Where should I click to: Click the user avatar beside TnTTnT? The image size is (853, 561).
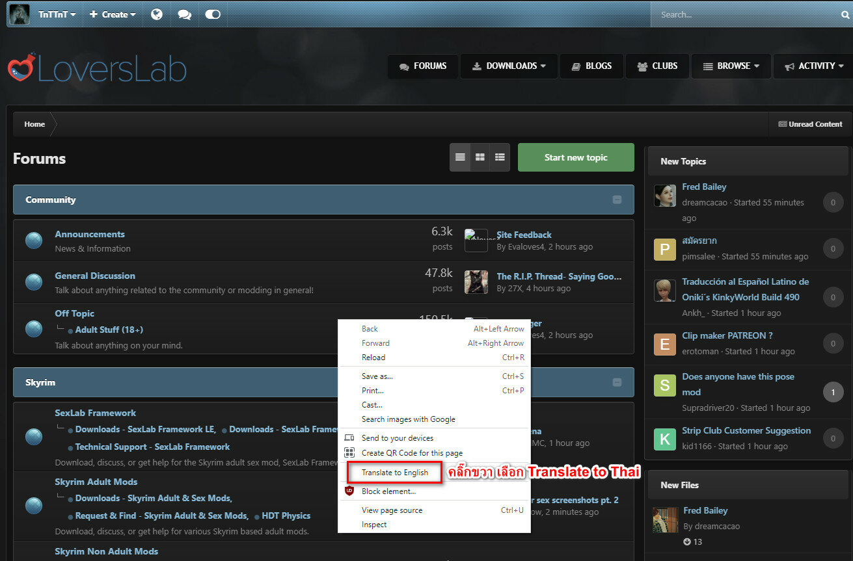19,14
